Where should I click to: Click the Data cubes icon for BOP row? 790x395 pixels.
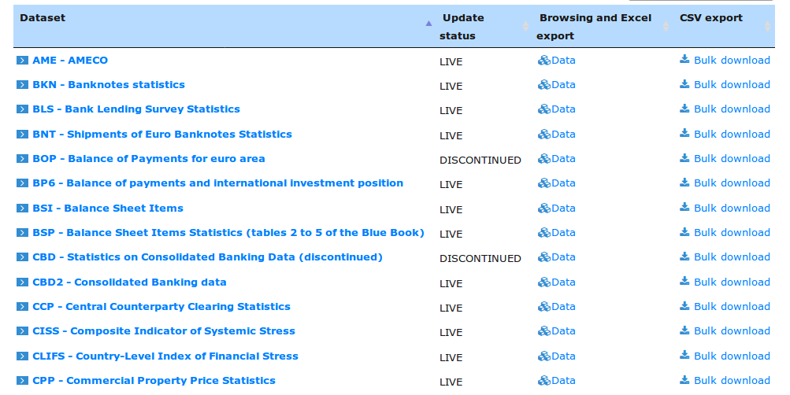point(543,159)
